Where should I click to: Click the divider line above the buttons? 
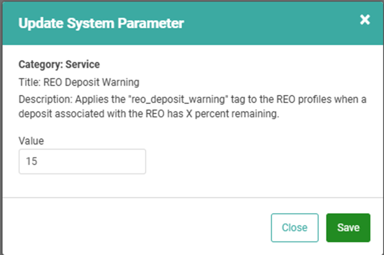tap(191, 197)
